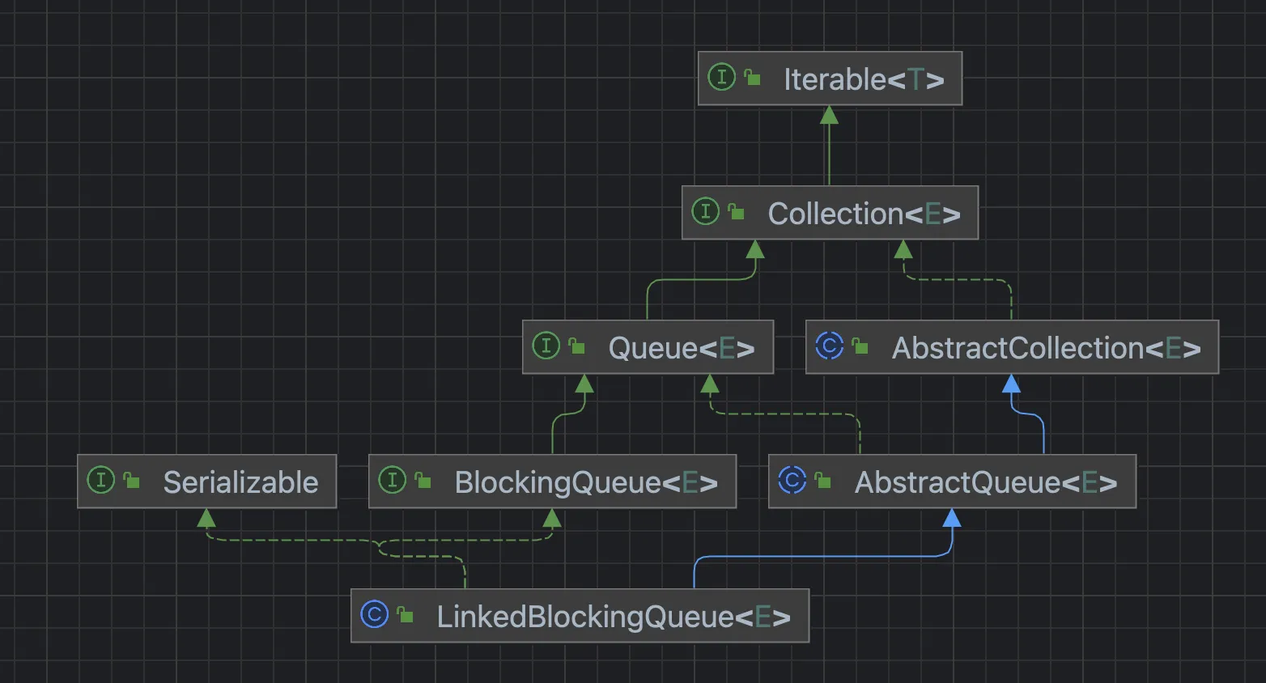
Task: Click the interface icon on the Queue<E> node
Action: pyautogui.click(x=546, y=346)
